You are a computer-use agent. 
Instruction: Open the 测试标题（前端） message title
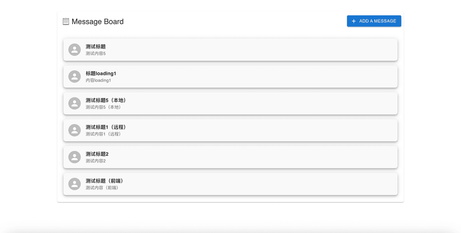click(105, 181)
